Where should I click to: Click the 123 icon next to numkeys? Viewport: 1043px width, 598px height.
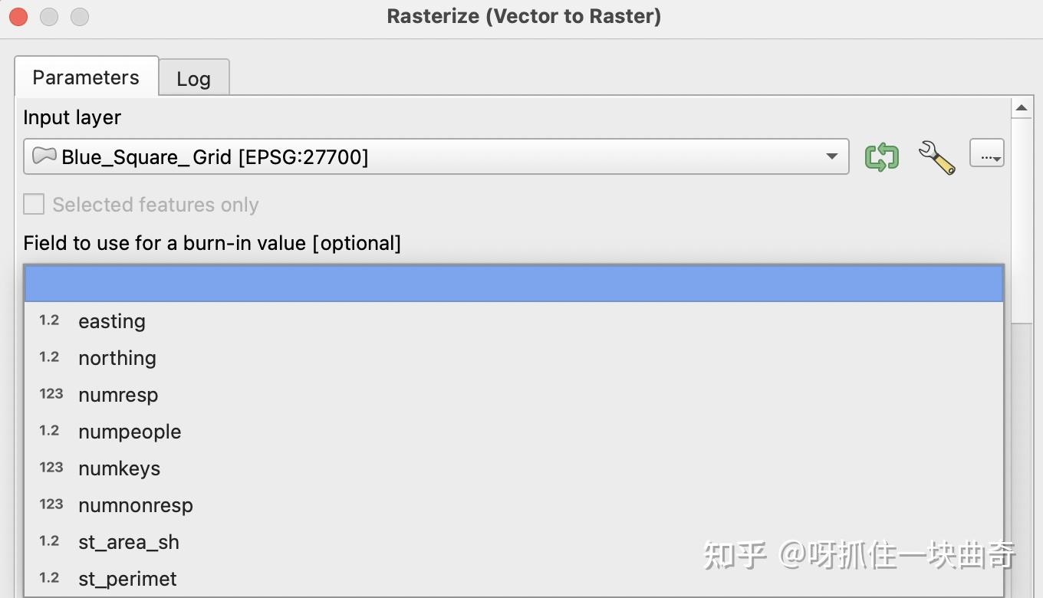(x=51, y=468)
